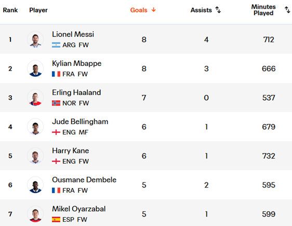This screenshot has width=292, height=226.
Task: Sort by the Assists column header
Action: click(x=201, y=10)
